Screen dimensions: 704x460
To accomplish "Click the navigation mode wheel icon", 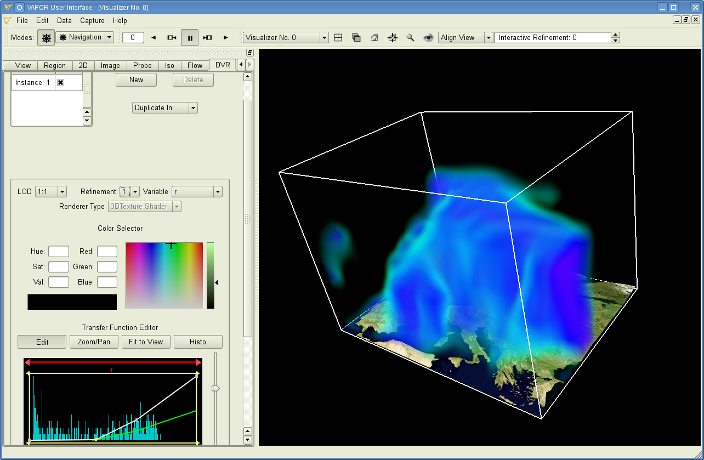I will click(46, 38).
